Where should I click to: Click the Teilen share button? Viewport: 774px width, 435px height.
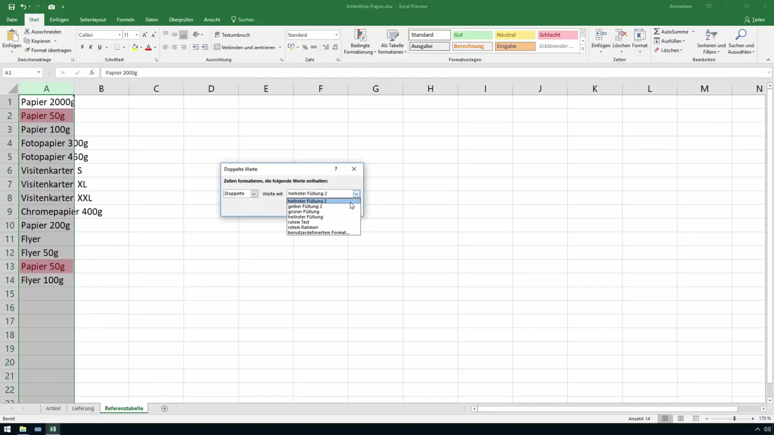pos(755,20)
